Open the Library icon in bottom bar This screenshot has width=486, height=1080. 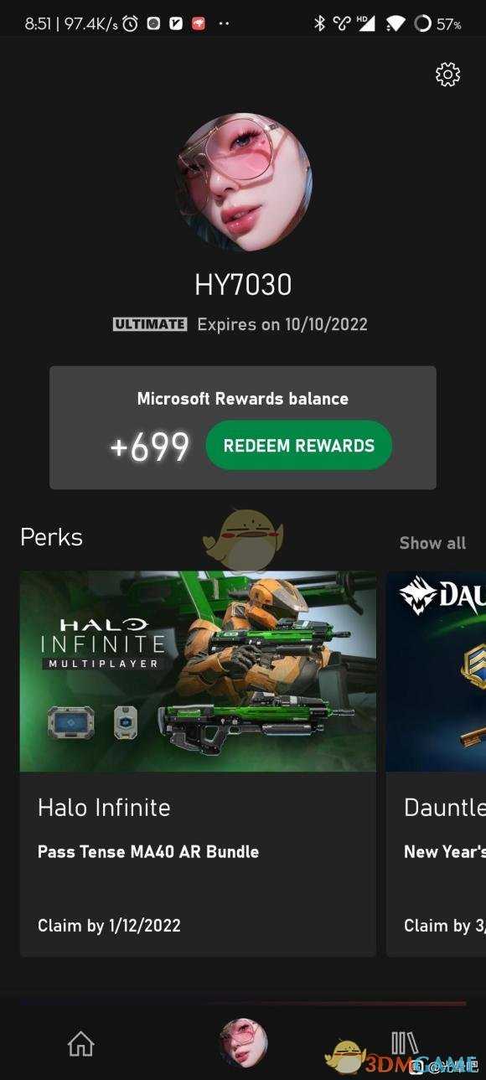(x=405, y=1043)
